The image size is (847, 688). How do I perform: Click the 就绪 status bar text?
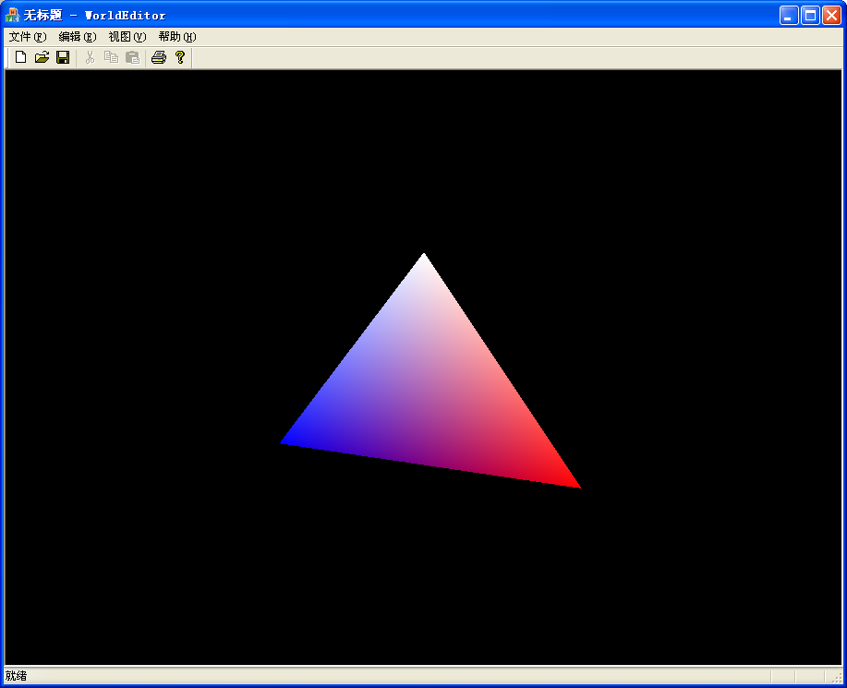click(x=17, y=676)
